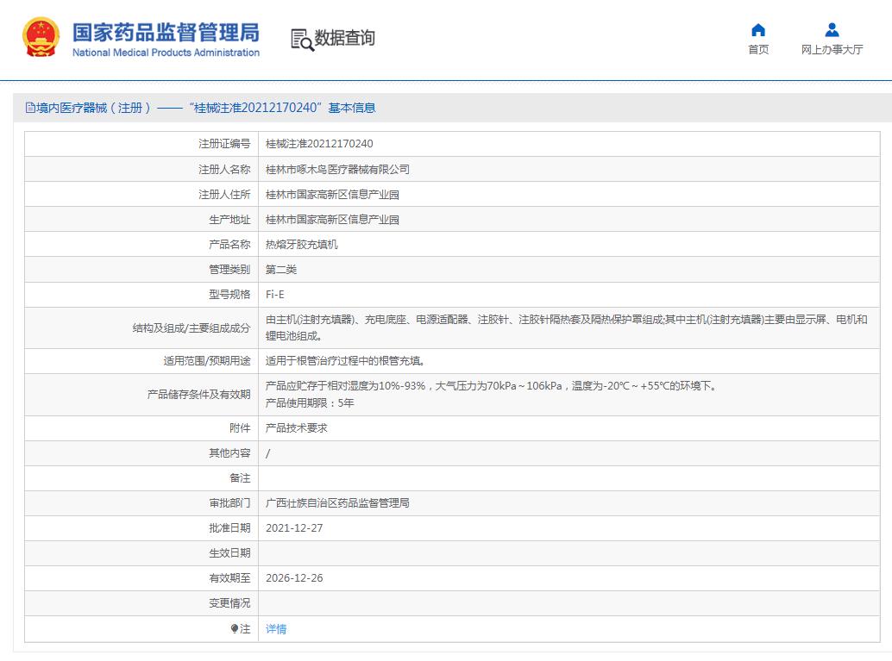The width and height of the screenshot is (892, 661).
Task: Click the 结构及组成 description text
Action: 567,328
